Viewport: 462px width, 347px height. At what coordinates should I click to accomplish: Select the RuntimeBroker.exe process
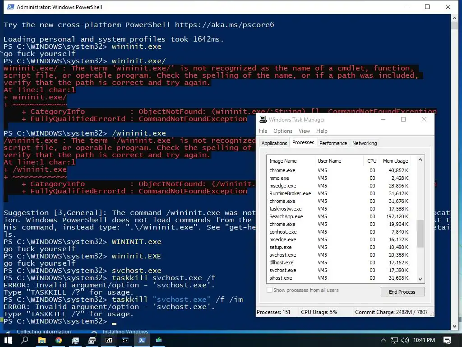341,193
